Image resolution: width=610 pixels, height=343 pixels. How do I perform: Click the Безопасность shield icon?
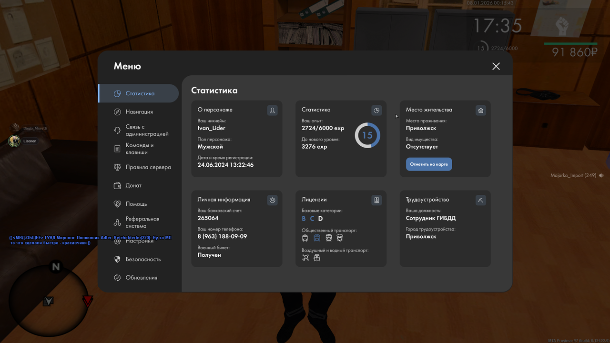(x=117, y=259)
